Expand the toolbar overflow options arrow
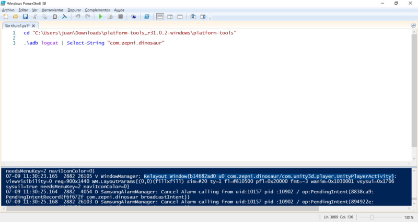Screen dimensions: 418x222 (211, 18)
